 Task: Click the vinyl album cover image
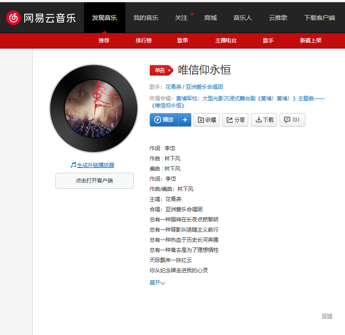tap(94, 108)
